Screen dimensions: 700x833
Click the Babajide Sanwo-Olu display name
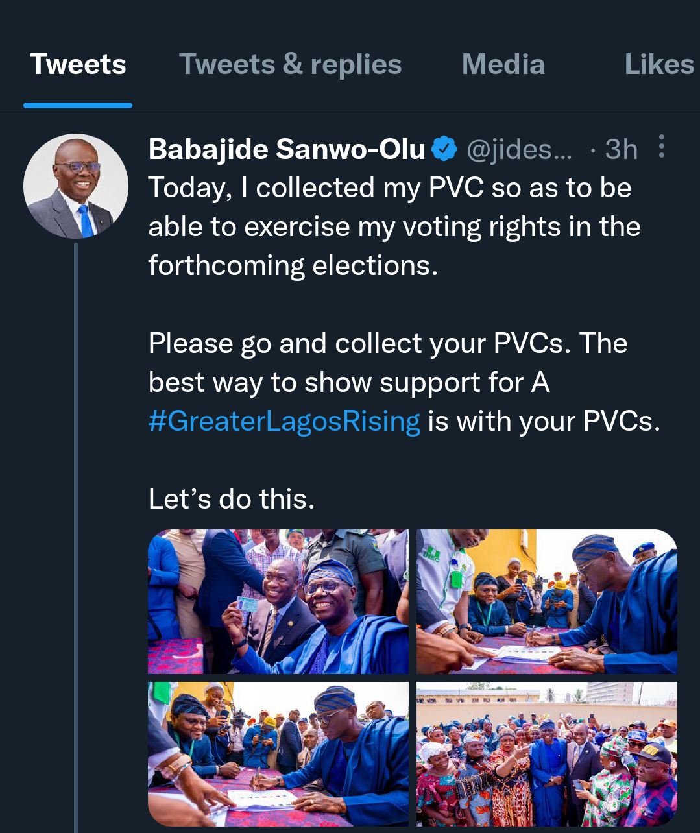click(286, 149)
